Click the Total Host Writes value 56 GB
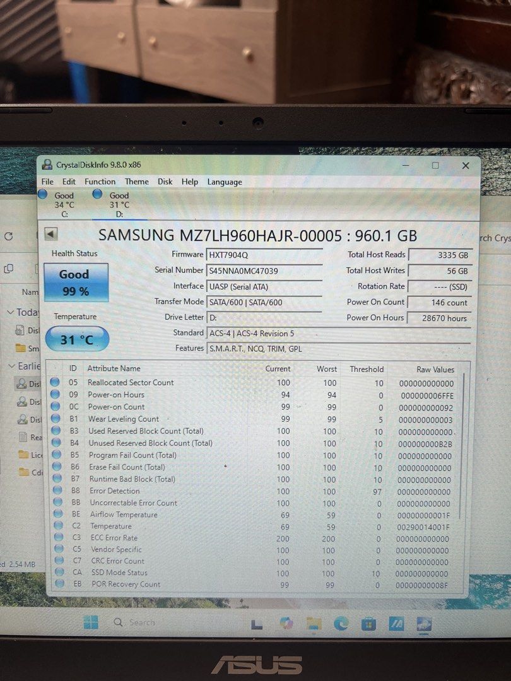 (440, 271)
